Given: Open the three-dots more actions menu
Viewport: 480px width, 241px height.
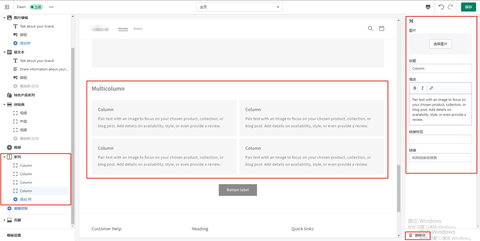Looking at the screenshot, I should pyautogui.click(x=51, y=7).
